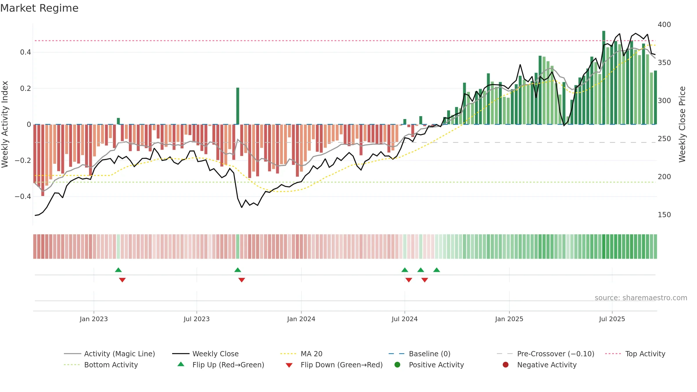Click the 300 price tick label

pyautogui.click(x=664, y=100)
